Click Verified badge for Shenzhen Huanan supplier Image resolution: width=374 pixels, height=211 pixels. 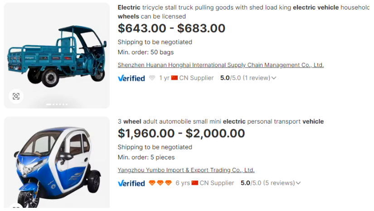pos(131,78)
